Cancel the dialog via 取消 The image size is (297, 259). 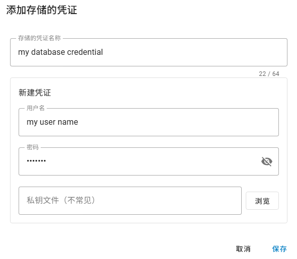(x=243, y=249)
